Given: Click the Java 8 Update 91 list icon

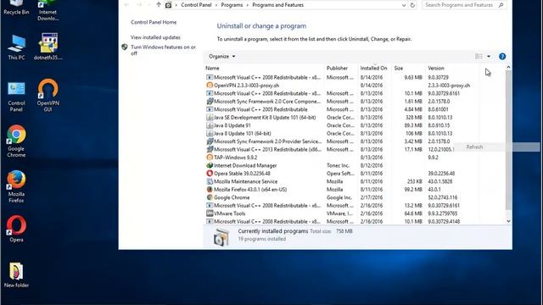Looking at the screenshot, I should [210, 125].
